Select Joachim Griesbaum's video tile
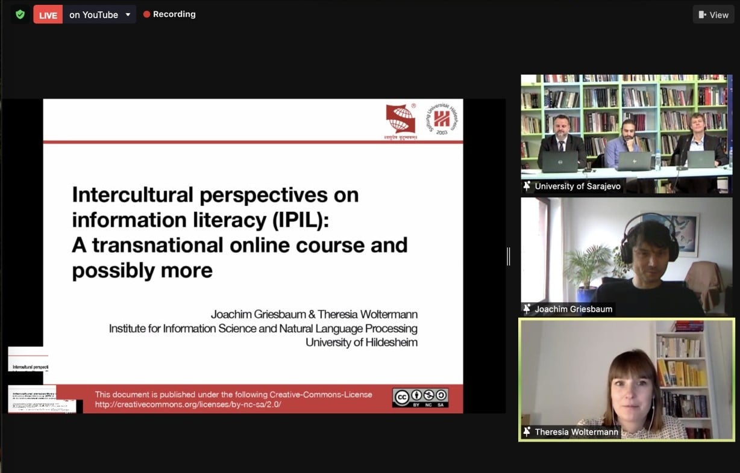Screen dimensions: 740x473 (627, 256)
